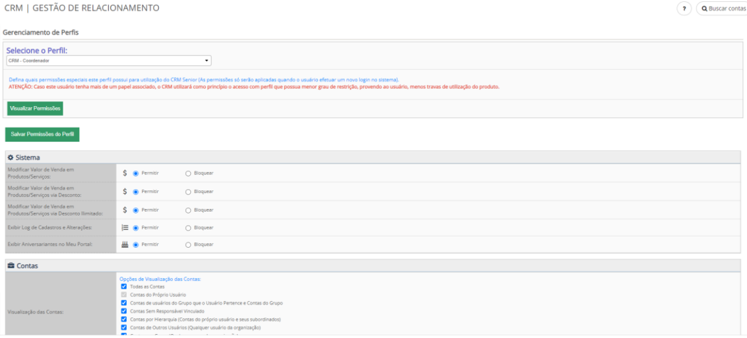Click the birthday cake icon for Aniversariantes
747x338 pixels.
pos(125,244)
